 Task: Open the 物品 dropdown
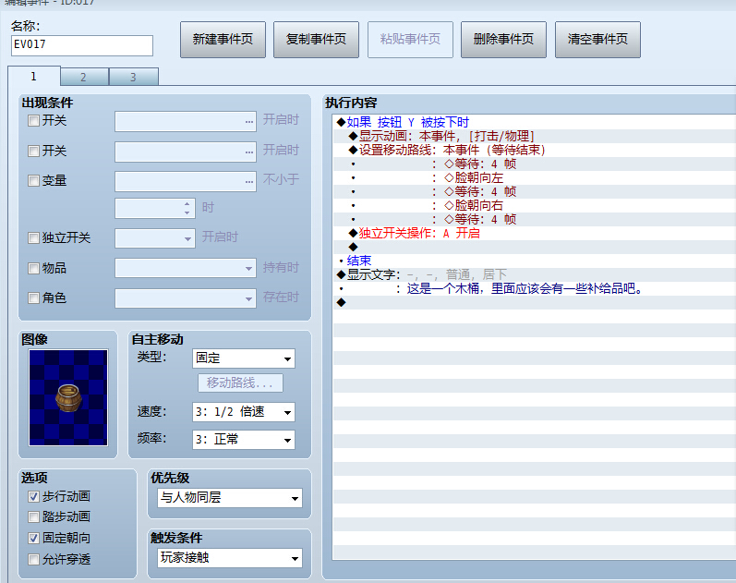(x=186, y=268)
